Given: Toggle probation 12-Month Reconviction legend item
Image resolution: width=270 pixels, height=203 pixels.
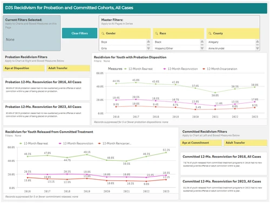Looking at the screenshot, I should [180, 69].
